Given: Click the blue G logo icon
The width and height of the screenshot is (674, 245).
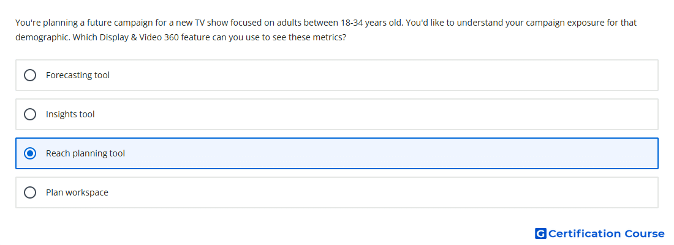Looking at the screenshot, I should (540, 233).
